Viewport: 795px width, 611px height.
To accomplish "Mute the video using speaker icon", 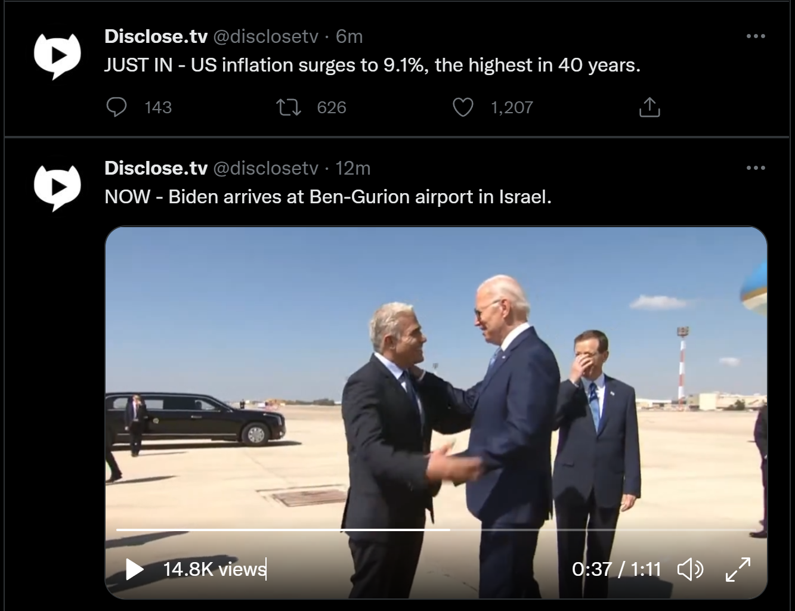I will [691, 569].
